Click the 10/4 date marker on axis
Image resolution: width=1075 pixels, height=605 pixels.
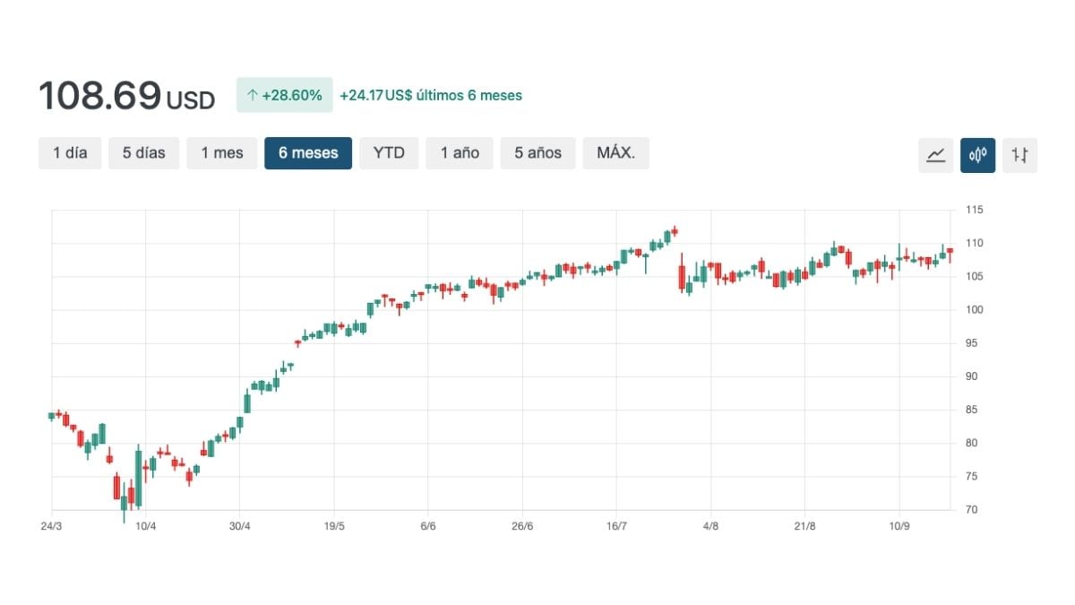(146, 526)
